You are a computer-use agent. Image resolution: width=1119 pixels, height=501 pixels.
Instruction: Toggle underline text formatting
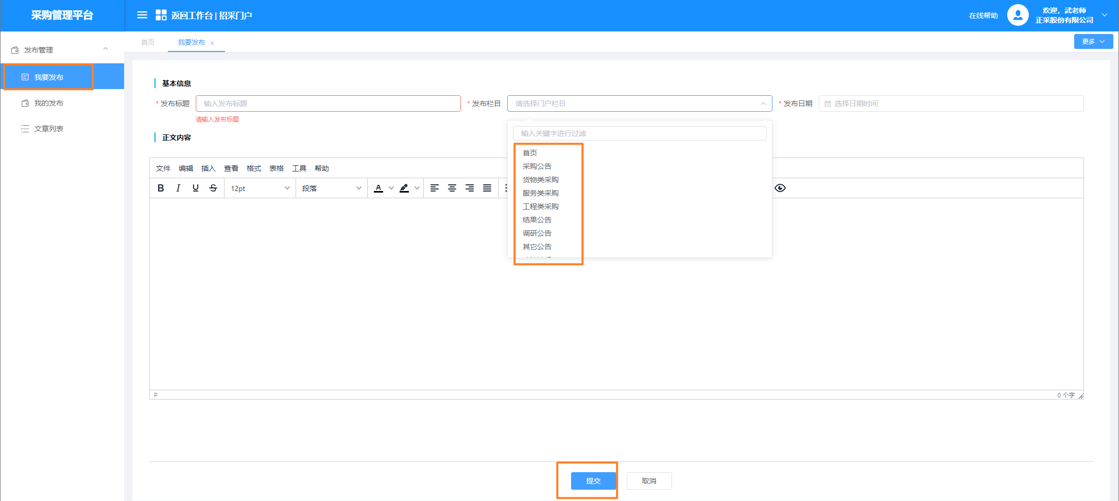(196, 188)
